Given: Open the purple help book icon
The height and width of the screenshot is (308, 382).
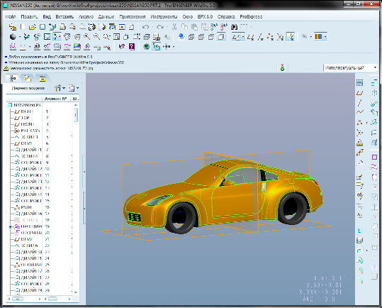Looking at the screenshot, I should pyautogui.click(x=132, y=47).
